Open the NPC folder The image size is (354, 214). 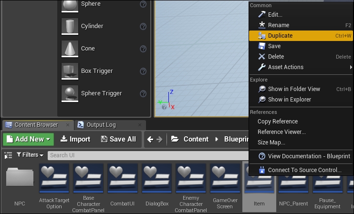(x=20, y=186)
